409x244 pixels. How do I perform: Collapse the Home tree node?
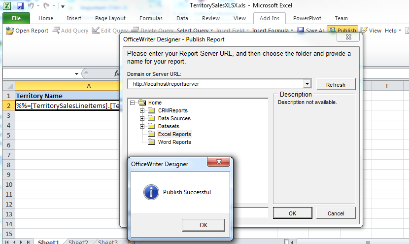pos(133,103)
